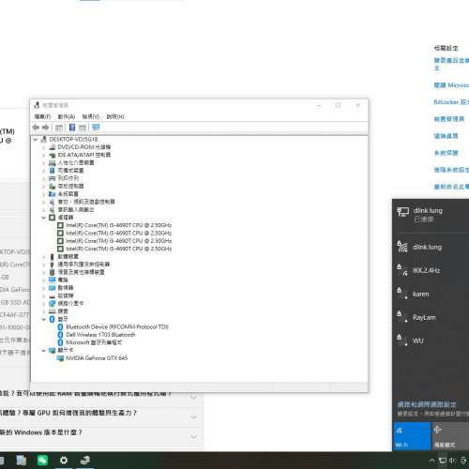The width and height of the screenshot is (469, 469).
Task: Click the network adapter category icon
Action: 53,303
